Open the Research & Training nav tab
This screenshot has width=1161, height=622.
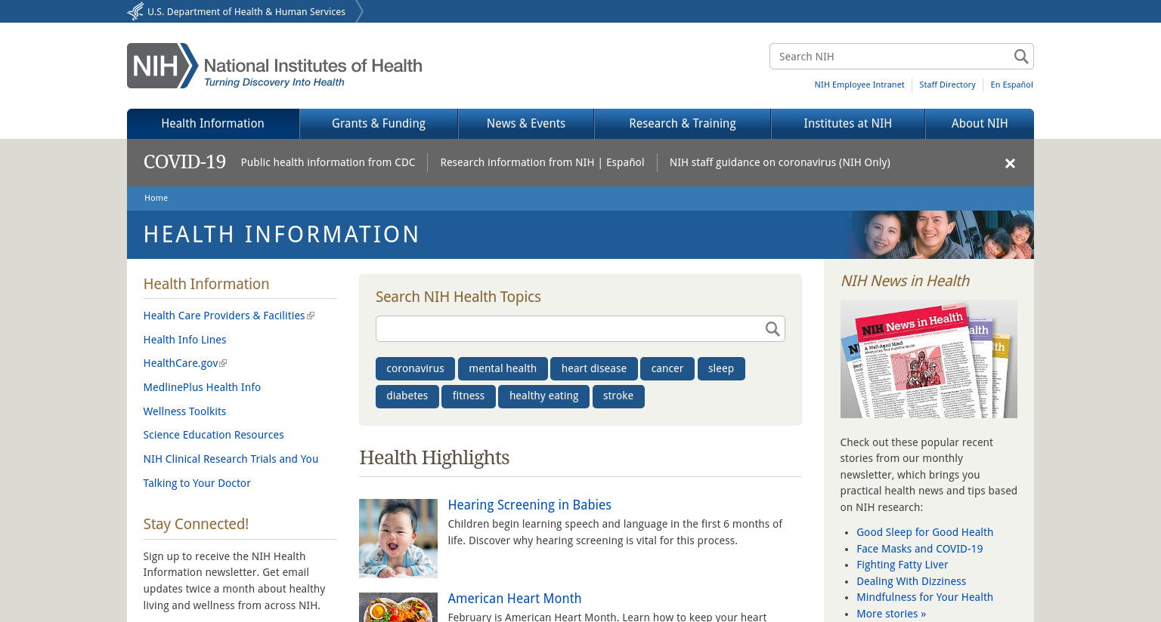click(683, 124)
